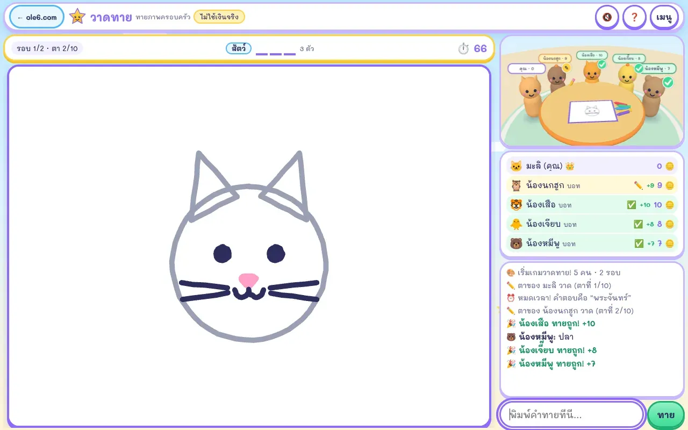Click the bear avatar of น้องหมีพู
The height and width of the screenshot is (430, 688).
pos(516,243)
